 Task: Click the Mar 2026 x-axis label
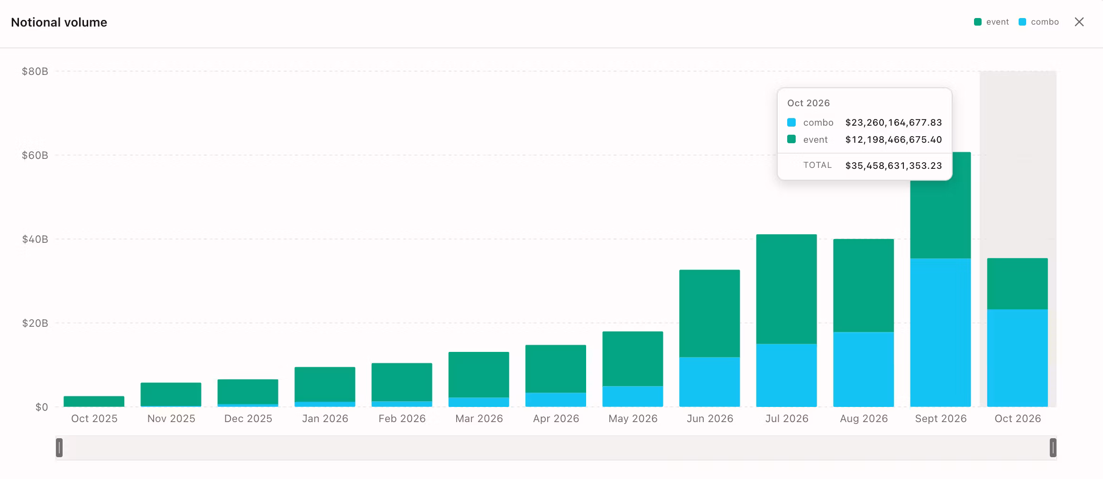tap(479, 418)
